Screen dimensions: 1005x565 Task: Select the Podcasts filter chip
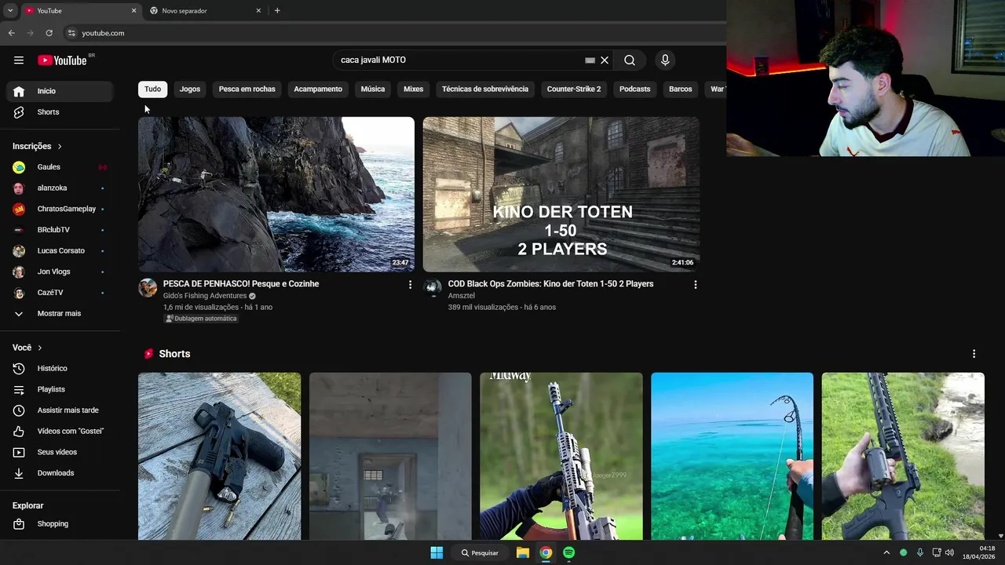pyautogui.click(x=635, y=89)
